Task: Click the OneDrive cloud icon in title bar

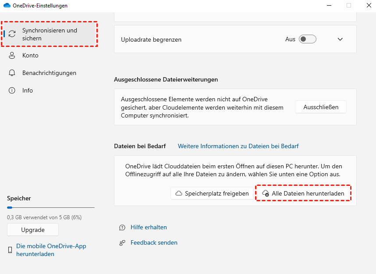Action: pos(7,5)
